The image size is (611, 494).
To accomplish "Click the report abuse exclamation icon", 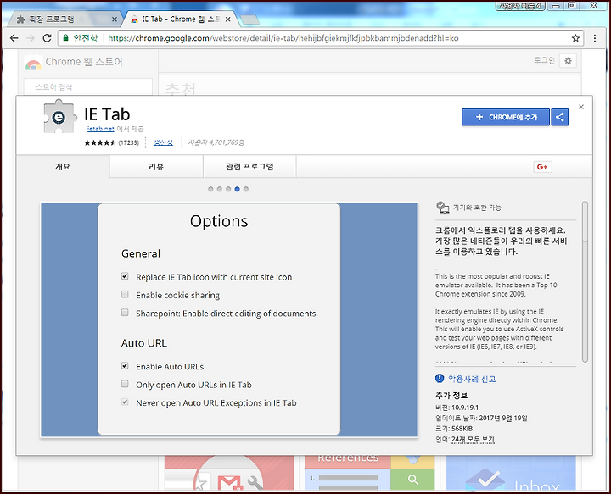I will pos(440,379).
